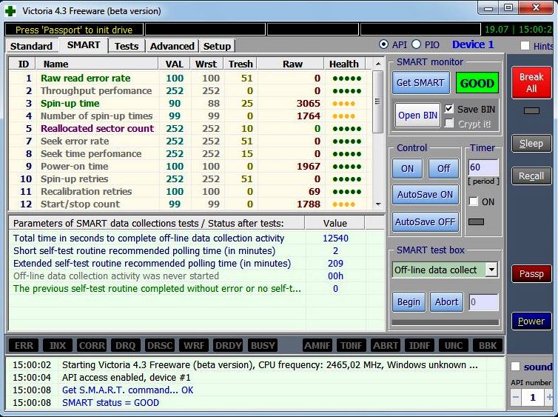The height and width of the screenshot is (417, 558).
Task: Select the PIO access mode radio button
Action: coord(417,44)
